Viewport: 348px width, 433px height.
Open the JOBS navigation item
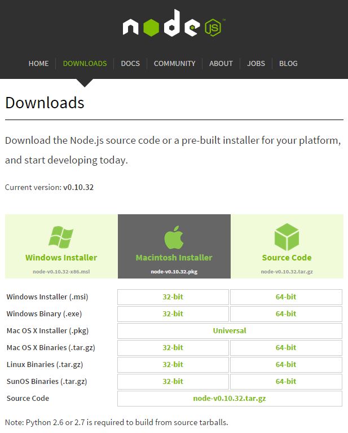[256, 64]
